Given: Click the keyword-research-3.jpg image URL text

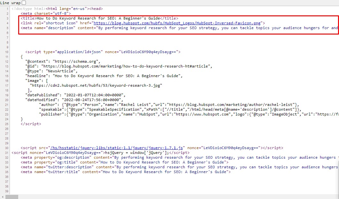Looking at the screenshot, I should [x=96, y=85].
